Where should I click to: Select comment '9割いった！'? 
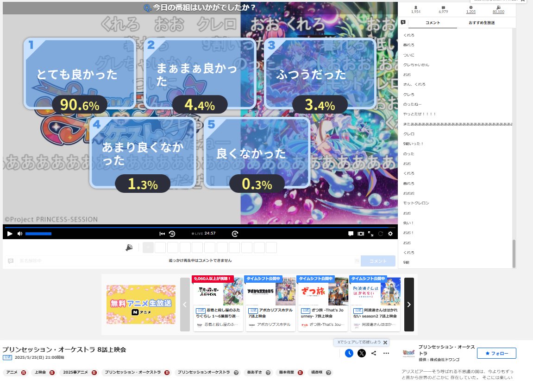pyautogui.click(x=413, y=144)
